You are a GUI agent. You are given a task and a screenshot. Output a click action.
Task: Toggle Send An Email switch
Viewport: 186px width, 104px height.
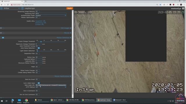37,79
